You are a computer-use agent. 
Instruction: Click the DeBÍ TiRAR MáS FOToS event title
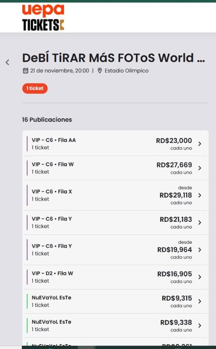click(x=114, y=58)
